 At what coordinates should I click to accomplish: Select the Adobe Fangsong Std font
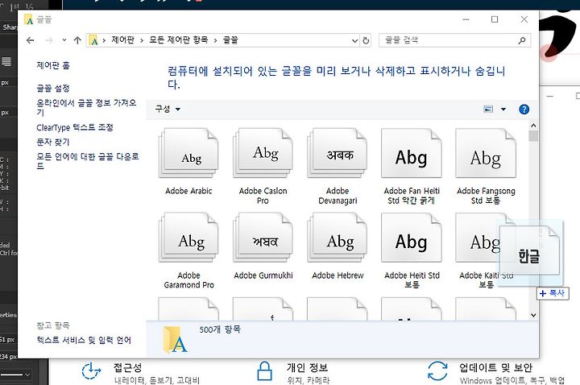(x=486, y=153)
